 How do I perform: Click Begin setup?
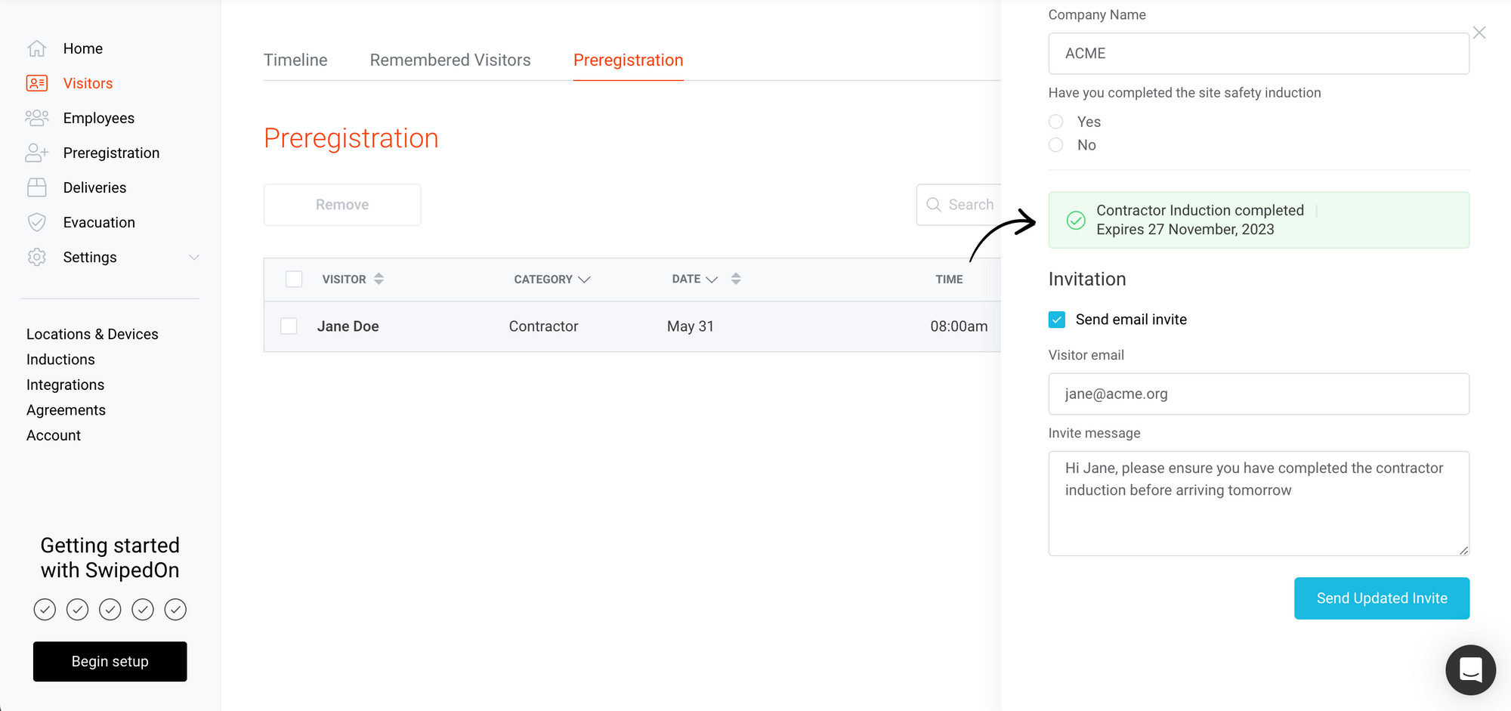pos(110,661)
